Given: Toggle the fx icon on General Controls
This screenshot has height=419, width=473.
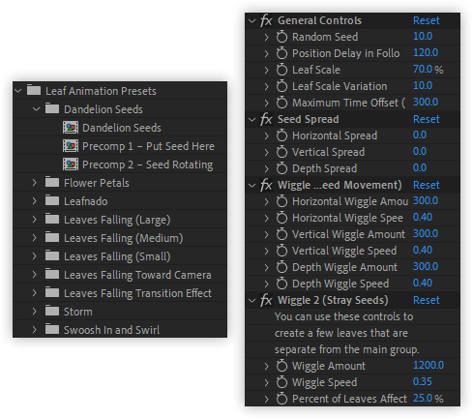Looking at the screenshot, I should click(266, 20).
